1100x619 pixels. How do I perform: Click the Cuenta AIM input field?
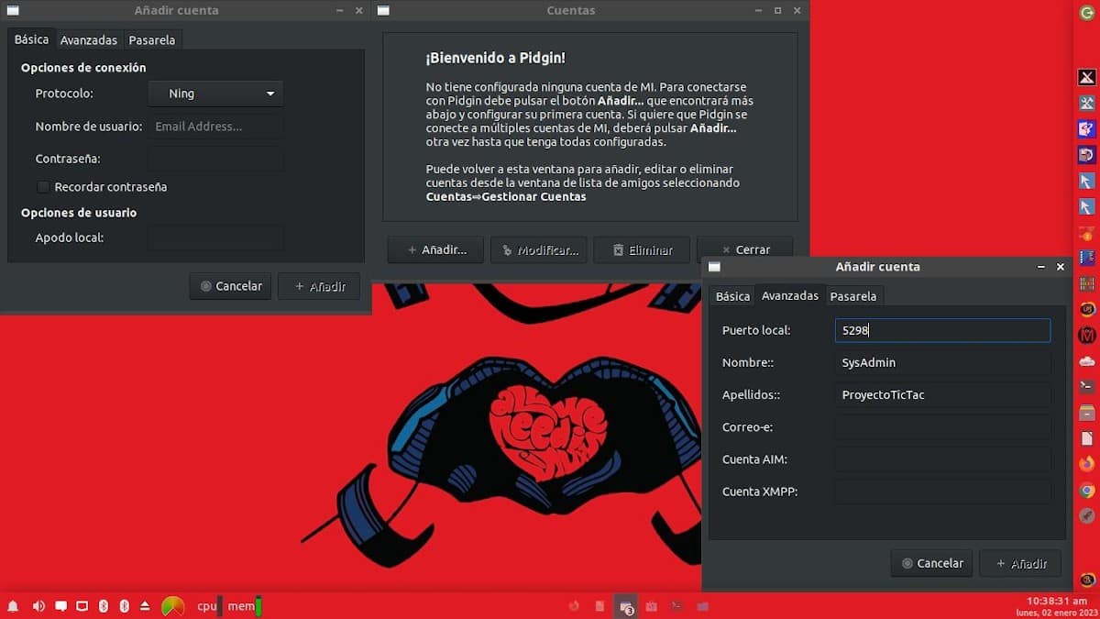pos(942,459)
